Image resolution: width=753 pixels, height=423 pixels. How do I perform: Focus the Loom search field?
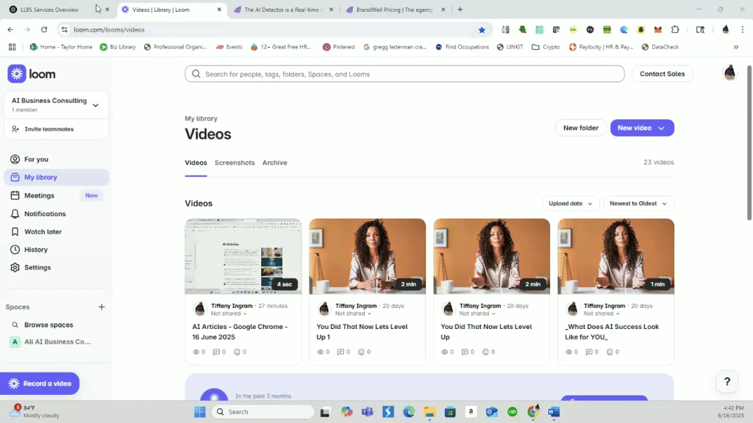click(x=404, y=74)
